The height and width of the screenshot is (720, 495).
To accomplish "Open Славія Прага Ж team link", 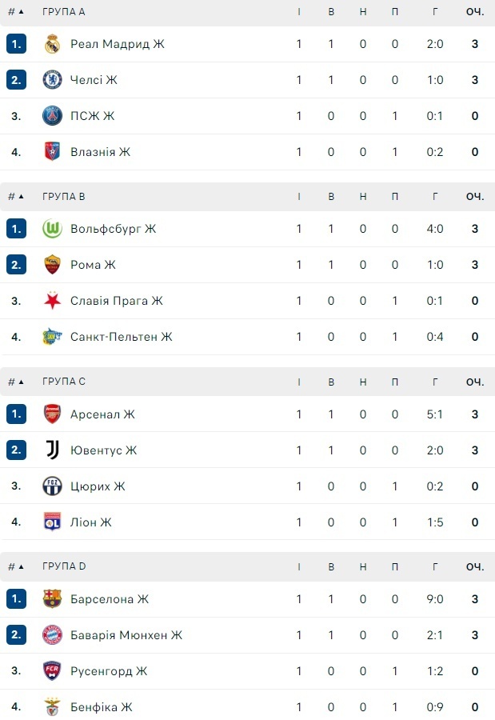I will [x=116, y=301].
